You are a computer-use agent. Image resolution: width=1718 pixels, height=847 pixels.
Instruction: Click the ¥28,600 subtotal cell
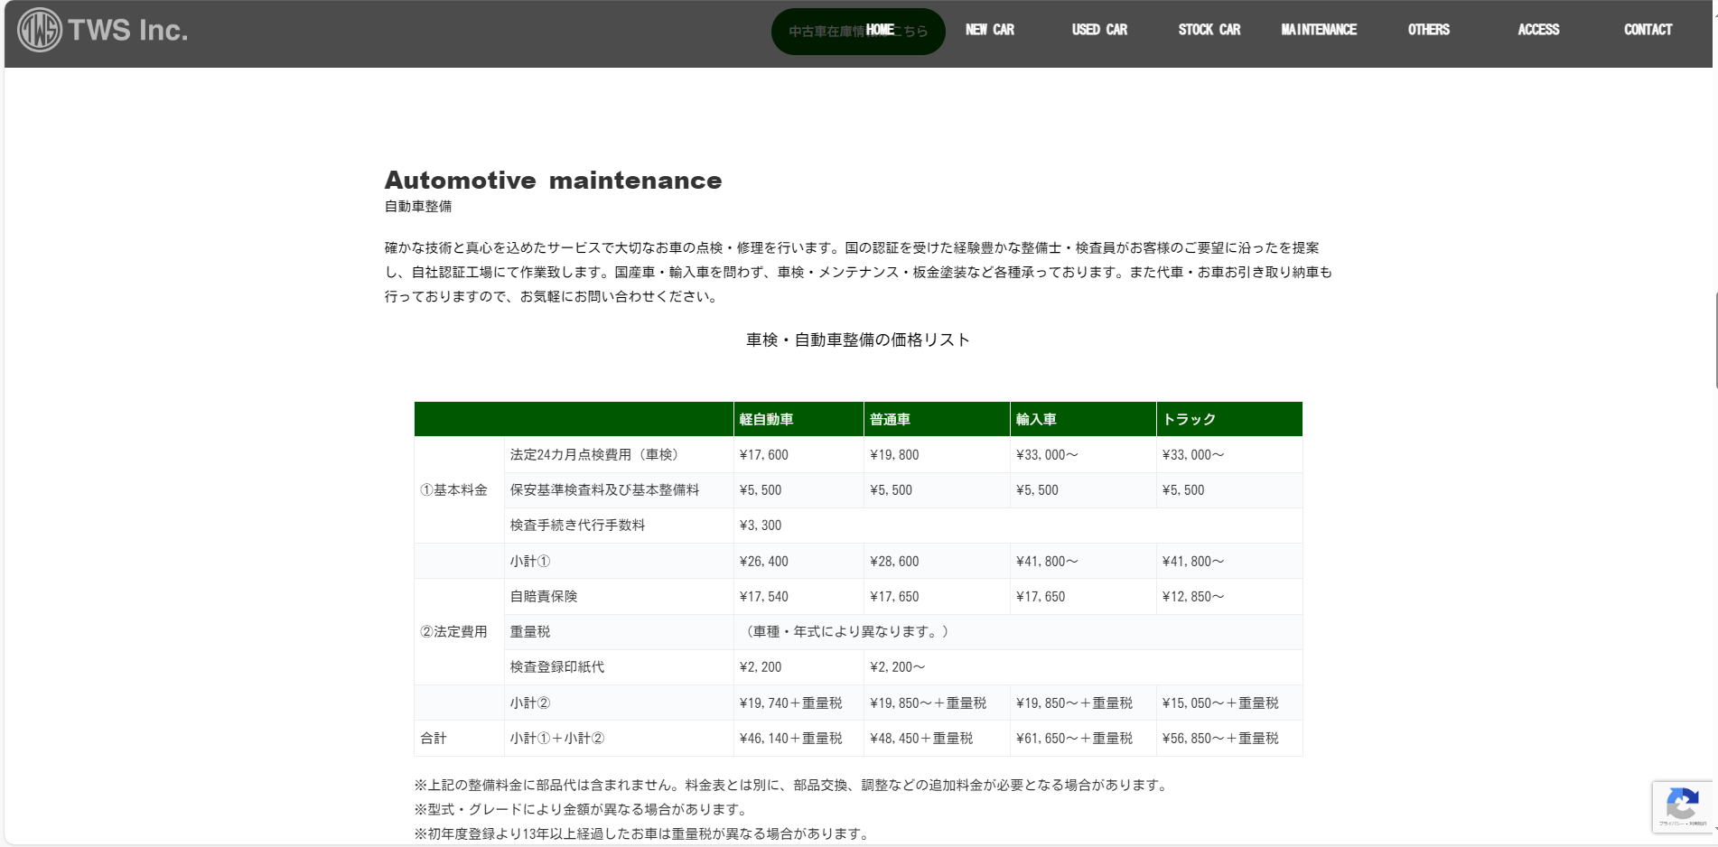(937, 562)
